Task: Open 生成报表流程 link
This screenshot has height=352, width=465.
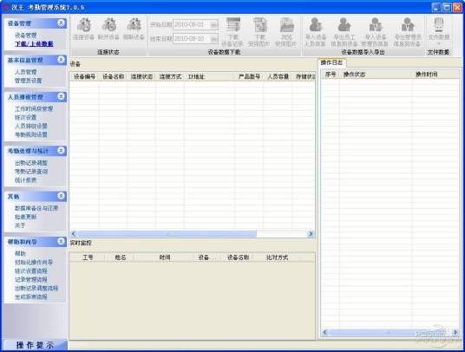Action: pyautogui.click(x=31, y=297)
